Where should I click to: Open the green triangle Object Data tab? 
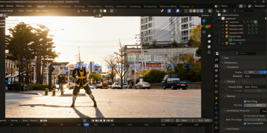pyautogui.click(x=216, y=123)
